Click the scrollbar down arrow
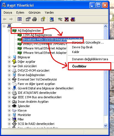Screen dimensions: 114x136 pos(105,126)
